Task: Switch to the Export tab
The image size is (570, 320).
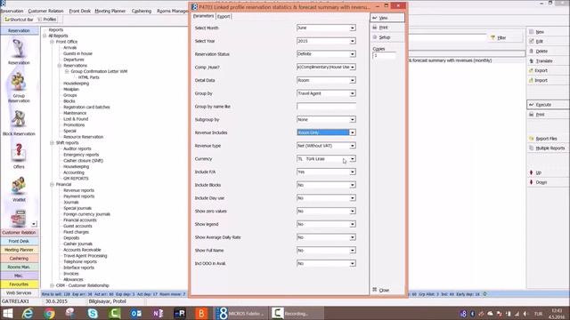Action: pos(224,16)
